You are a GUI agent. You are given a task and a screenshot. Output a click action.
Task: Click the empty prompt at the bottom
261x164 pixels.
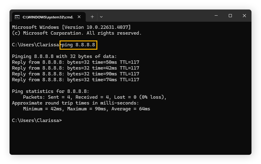coord(37,120)
